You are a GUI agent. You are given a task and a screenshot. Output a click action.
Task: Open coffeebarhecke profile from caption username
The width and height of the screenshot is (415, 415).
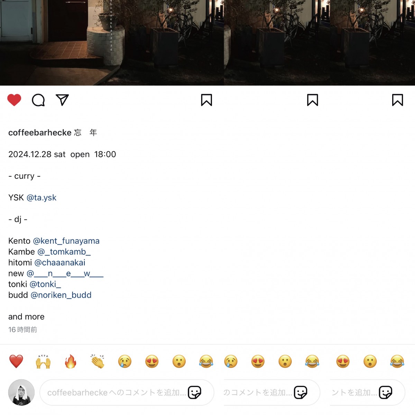click(40, 132)
